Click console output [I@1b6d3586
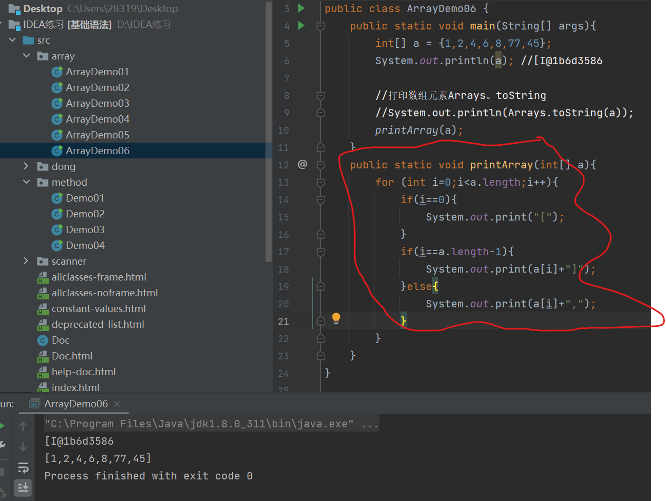 pos(79,441)
